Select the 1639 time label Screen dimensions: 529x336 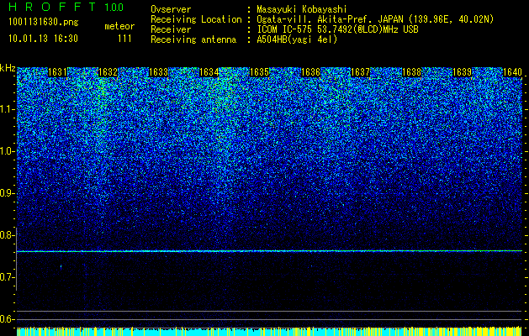(x=462, y=72)
